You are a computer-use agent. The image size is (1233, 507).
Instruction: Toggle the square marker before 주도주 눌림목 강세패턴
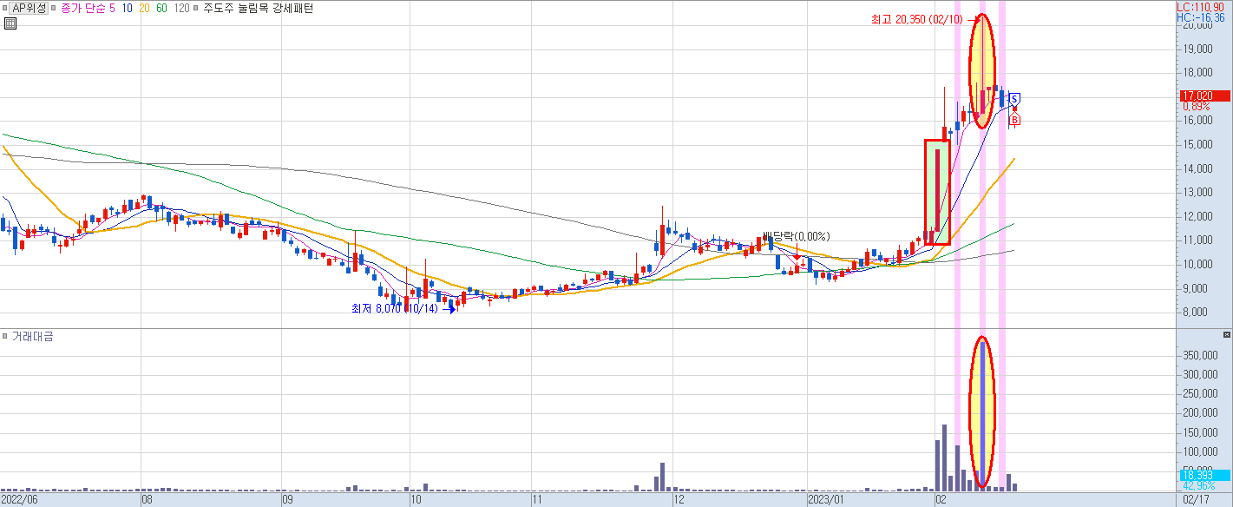(197, 8)
